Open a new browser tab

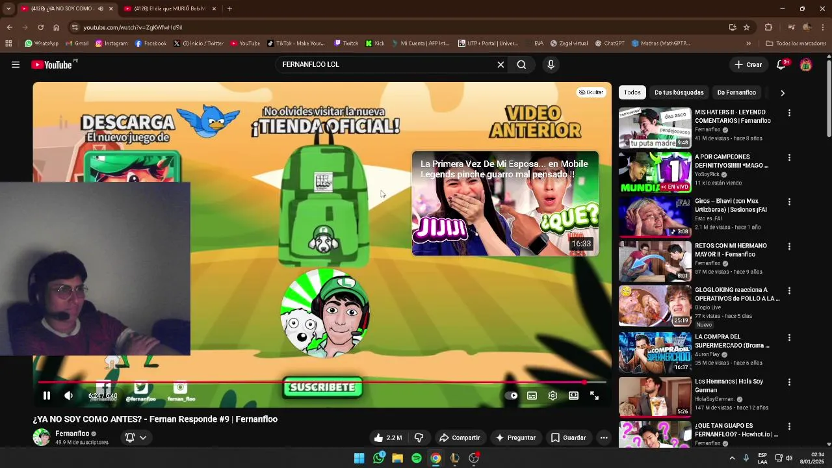pos(229,8)
